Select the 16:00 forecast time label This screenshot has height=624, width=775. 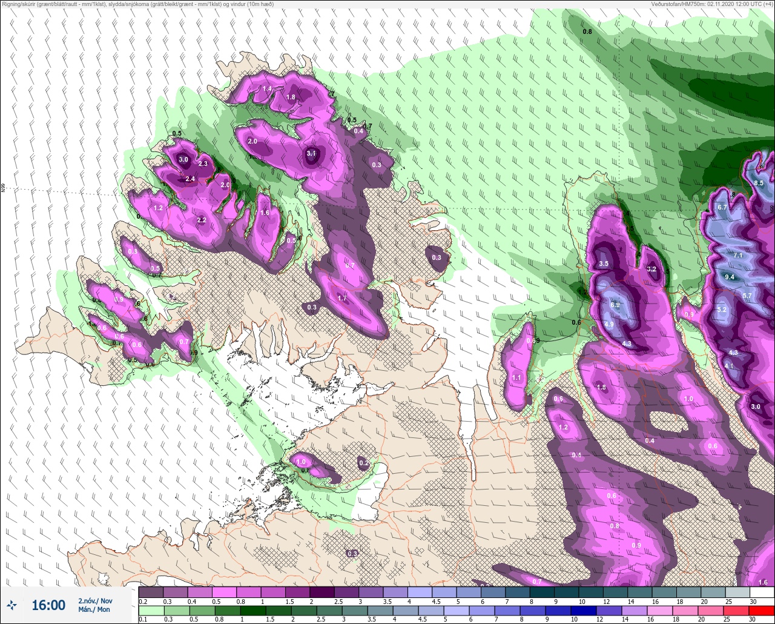(x=48, y=605)
